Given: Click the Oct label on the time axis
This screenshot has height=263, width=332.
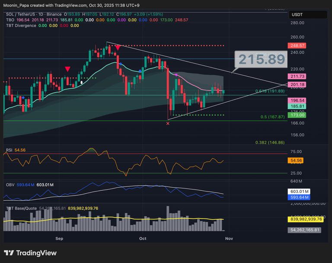Looking at the screenshot, I should (x=143, y=238).
